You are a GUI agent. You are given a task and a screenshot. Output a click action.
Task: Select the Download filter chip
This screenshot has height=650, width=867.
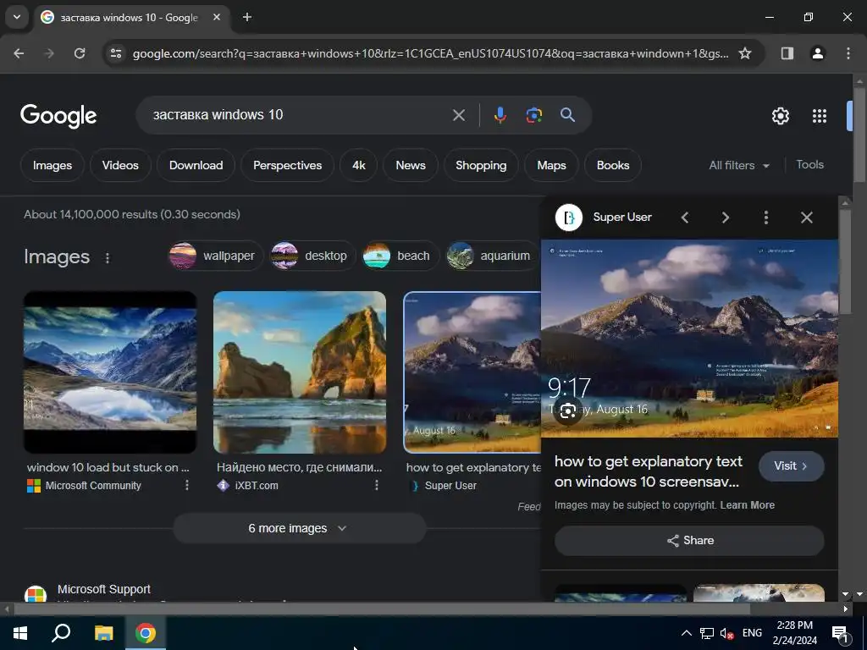click(196, 165)
